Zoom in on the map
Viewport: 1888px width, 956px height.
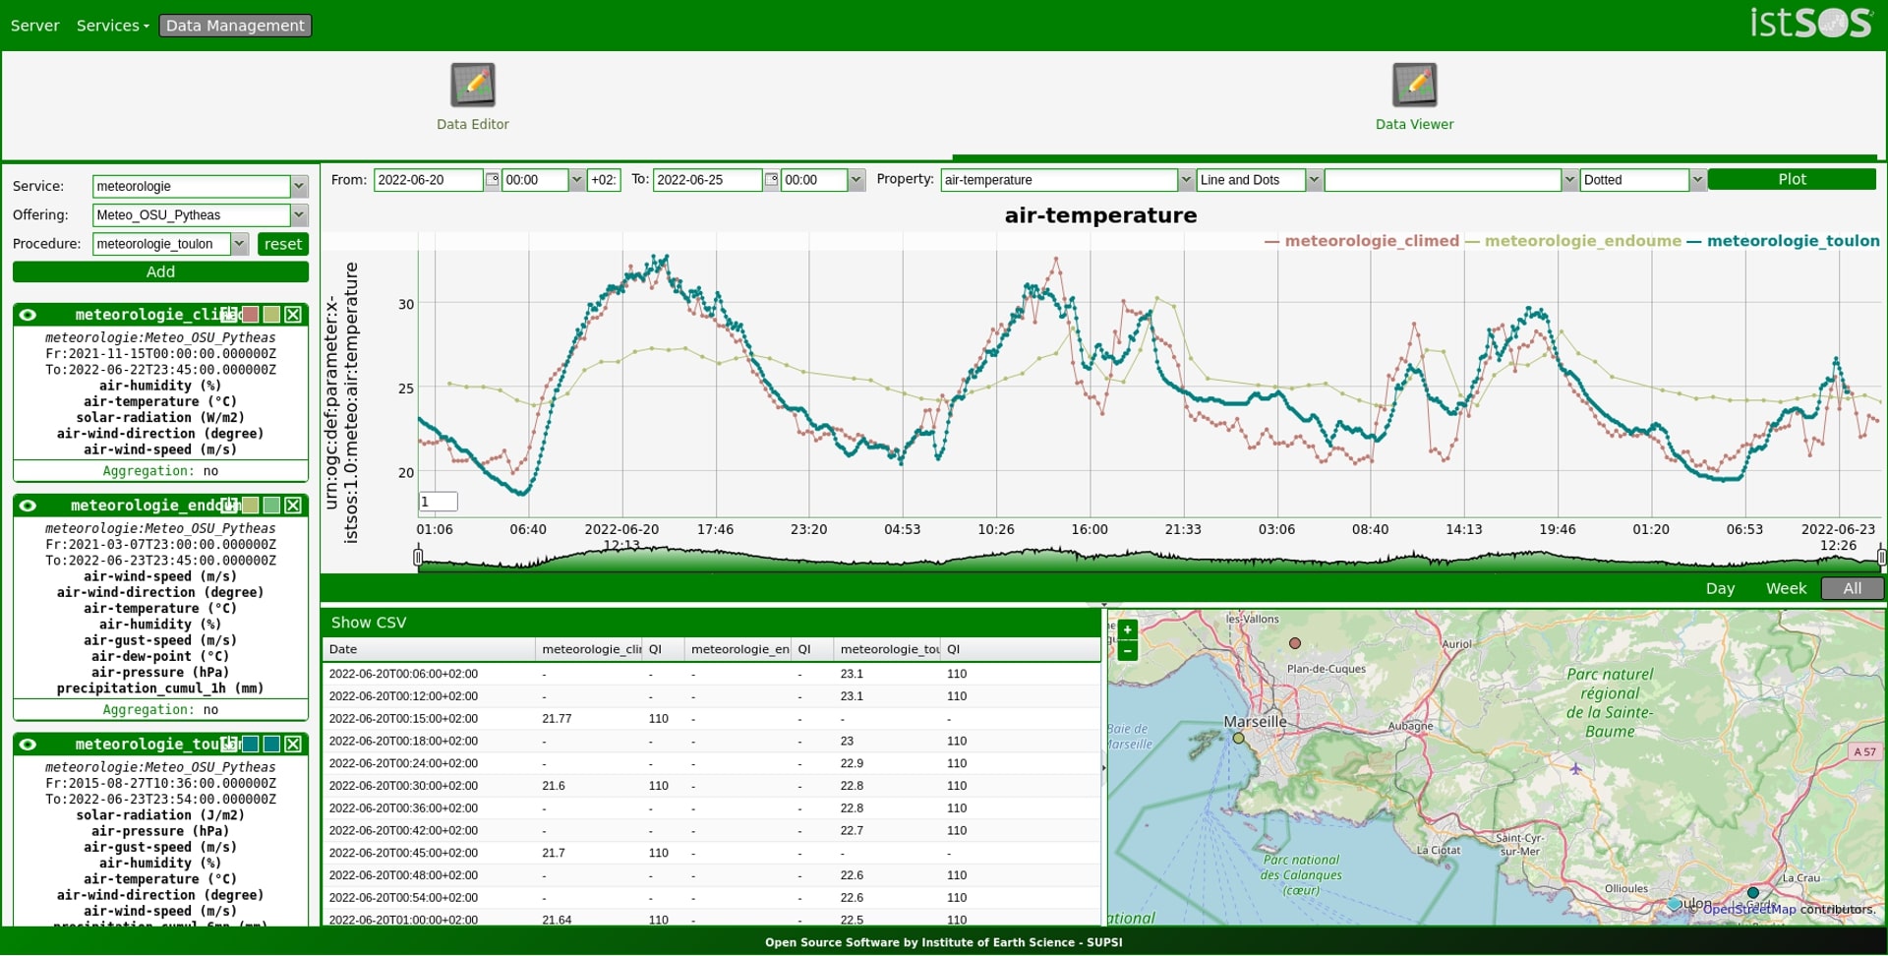(1127, 629)
